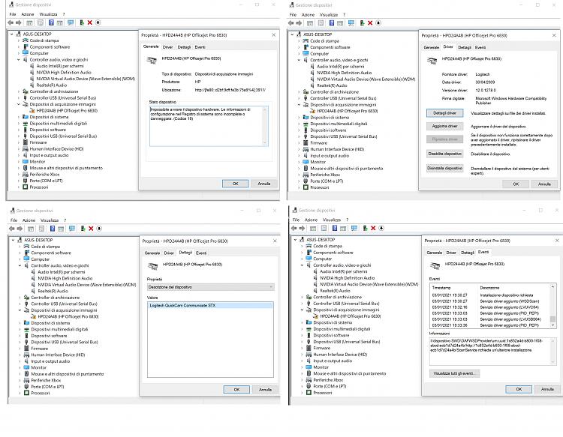Open the Azione menu in the Driver-tab window

tap(308, 15)
